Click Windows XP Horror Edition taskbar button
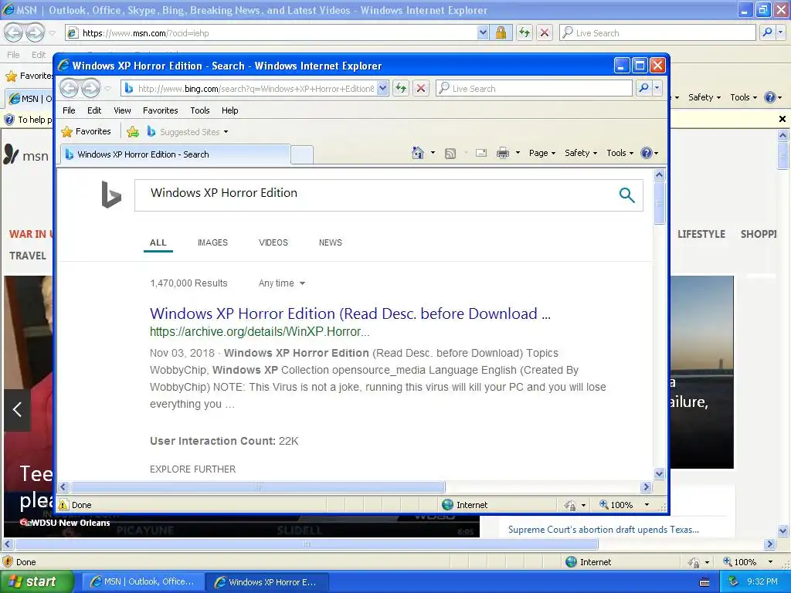 [267, 581]
